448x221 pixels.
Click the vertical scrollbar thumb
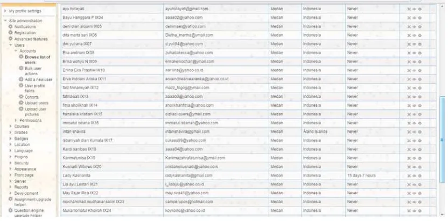pos(442,139)
